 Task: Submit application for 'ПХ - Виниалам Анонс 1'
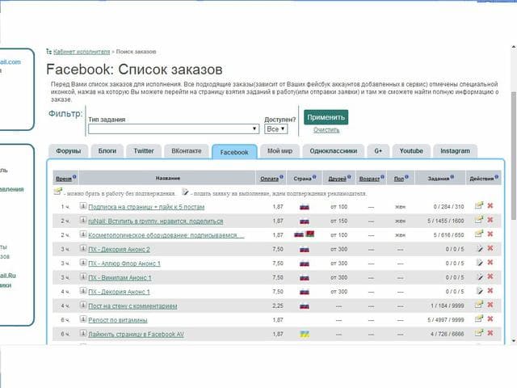point(480,276)
